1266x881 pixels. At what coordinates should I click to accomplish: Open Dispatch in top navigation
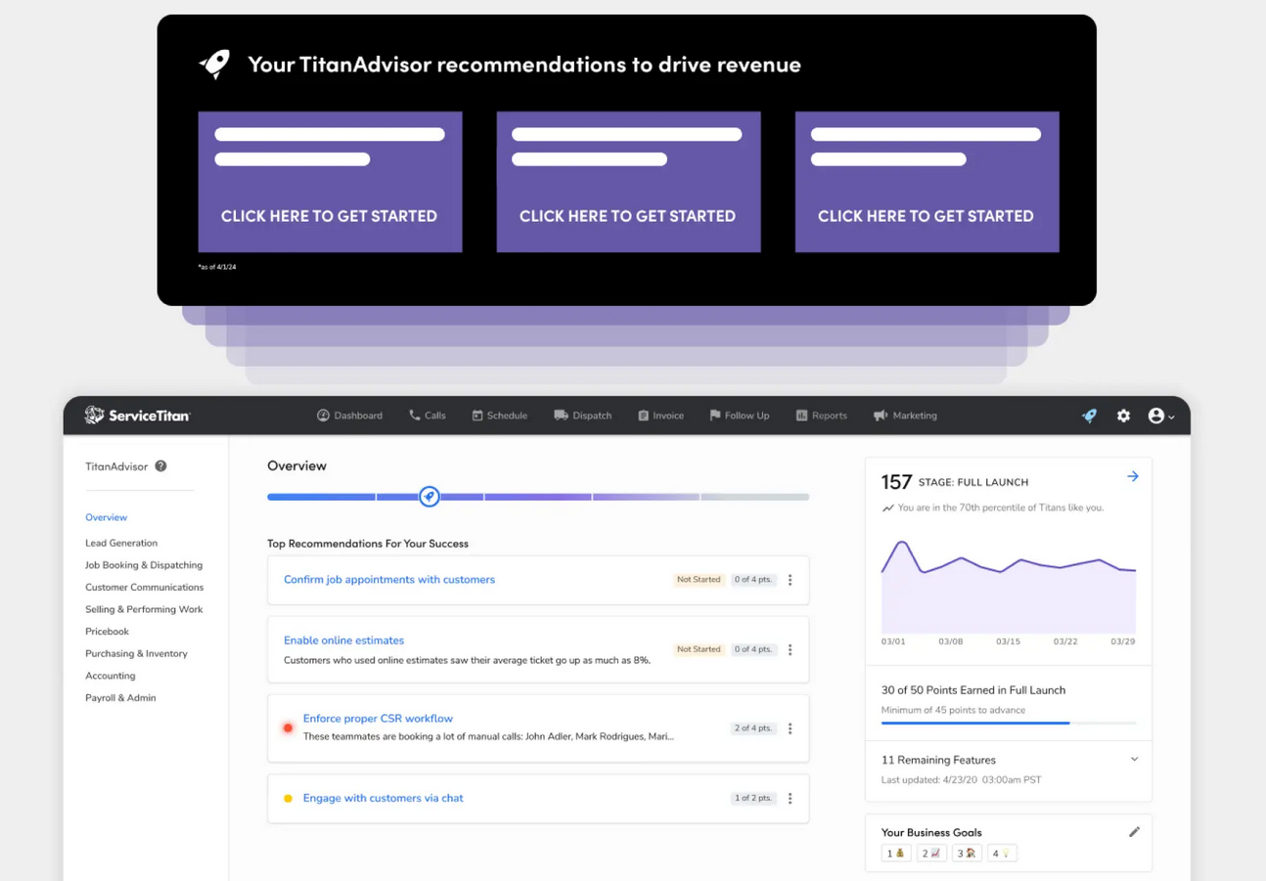(x=582, y=416)
